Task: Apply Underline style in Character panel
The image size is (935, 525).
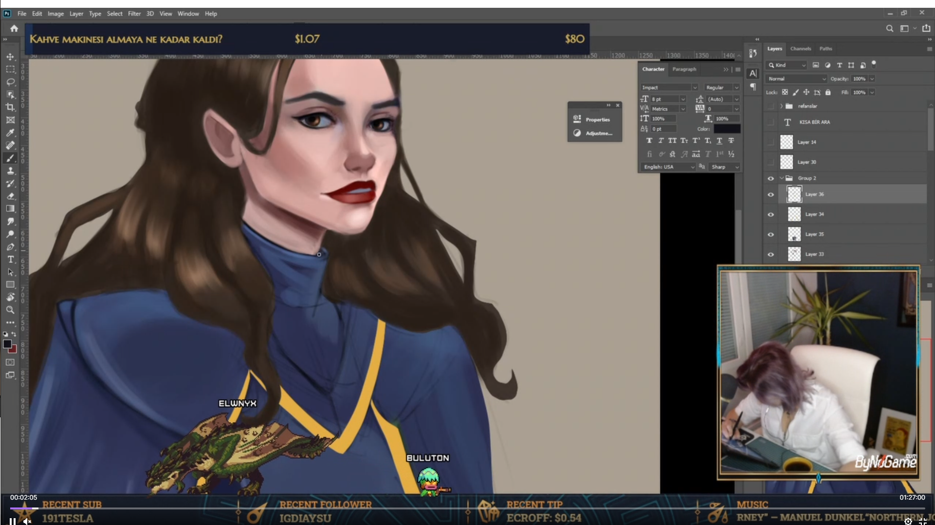Action: [719, 140]
